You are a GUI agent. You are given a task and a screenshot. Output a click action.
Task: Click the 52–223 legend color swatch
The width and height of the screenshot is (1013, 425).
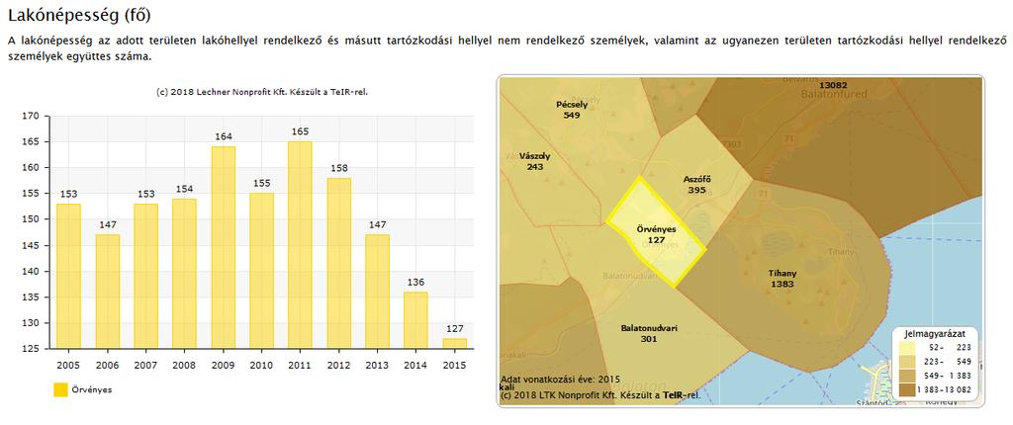pos(908,348)
